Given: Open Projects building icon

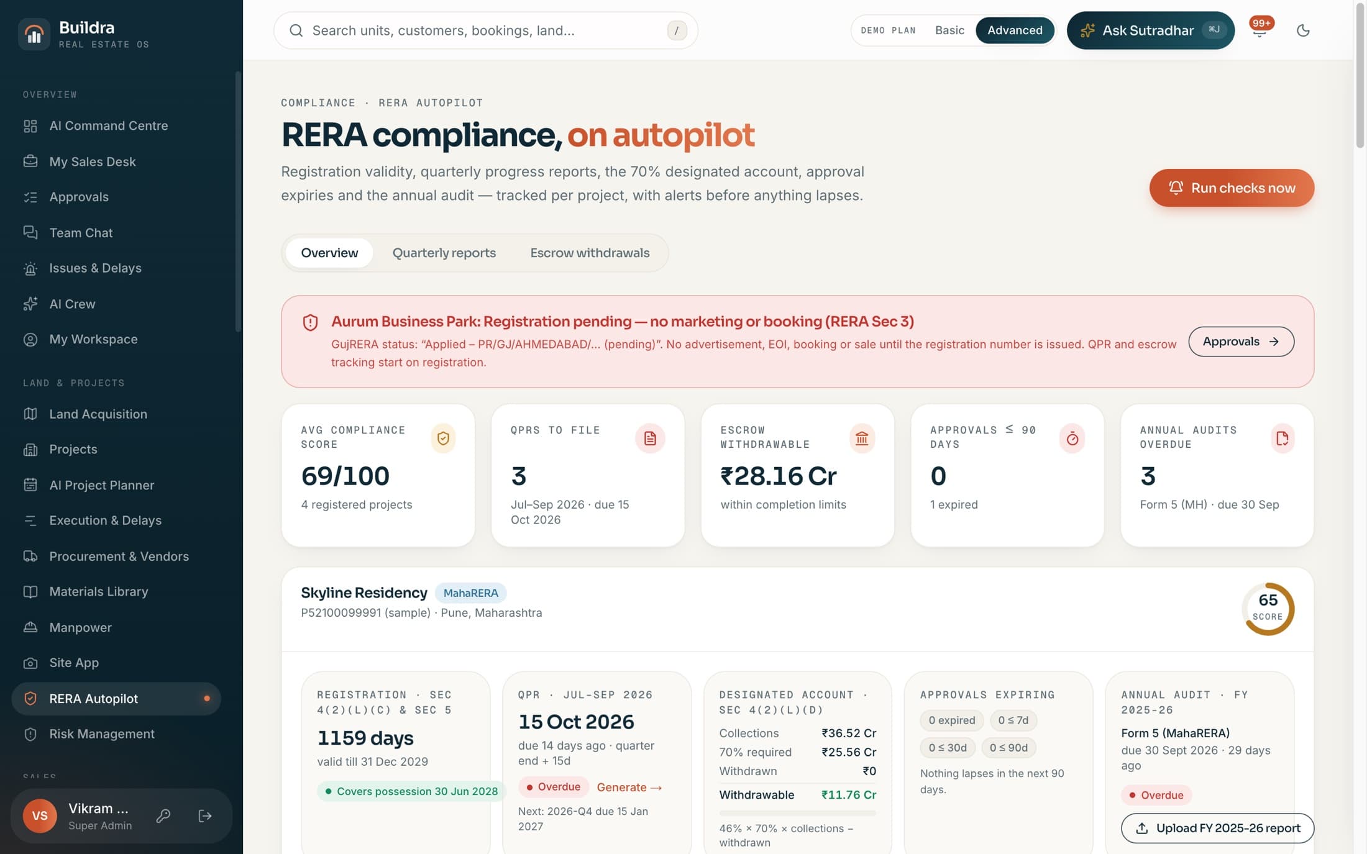Looking at the screenshot, I should coord(30,450).
